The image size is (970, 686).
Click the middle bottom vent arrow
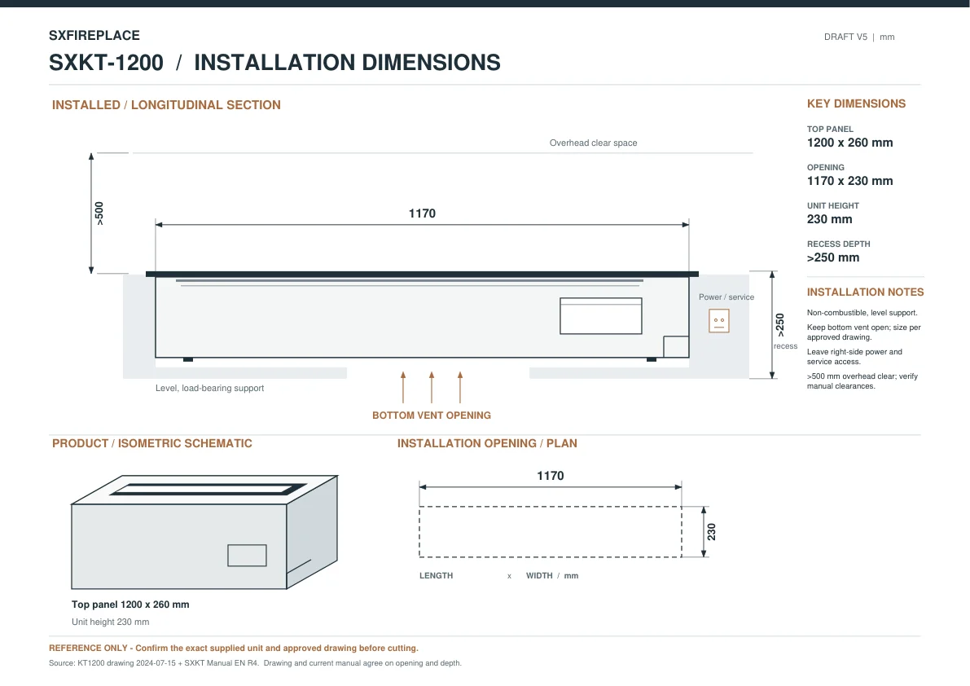pyautogui.click(x=432, y=387)
